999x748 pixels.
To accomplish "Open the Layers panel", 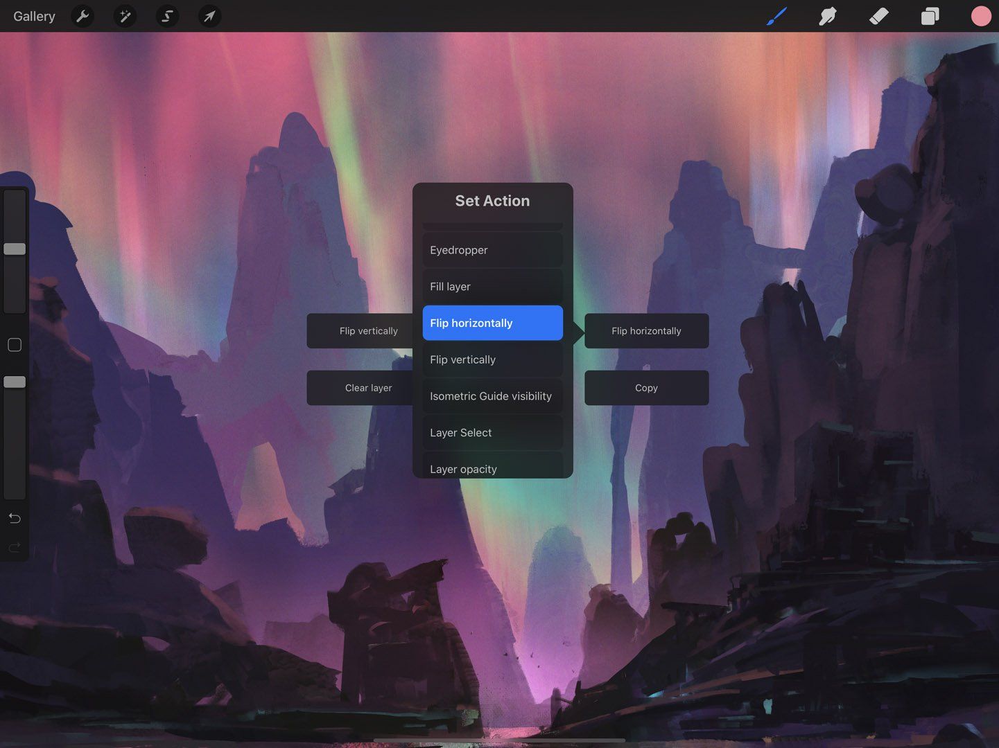I will point(930,16).
